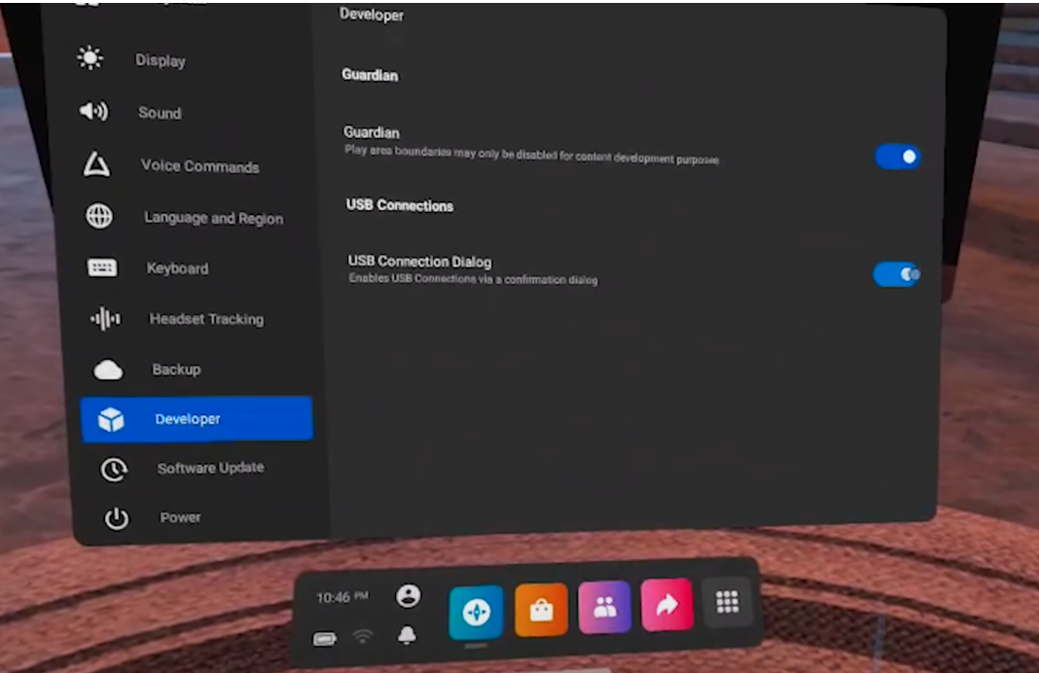Open the Explore compass app icon
Image resolution: width=1039 pixels, height=673 pixels.
click(x=476, y=612)
